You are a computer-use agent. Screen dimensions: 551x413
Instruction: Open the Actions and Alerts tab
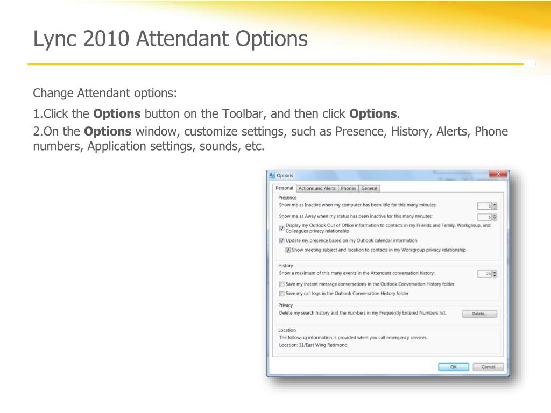click(x=316, y=188)
